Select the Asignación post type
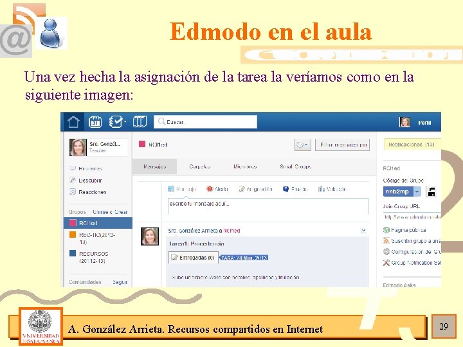This screenshot has width=463, height=347. pyautogui.click(x=255, y=189)
